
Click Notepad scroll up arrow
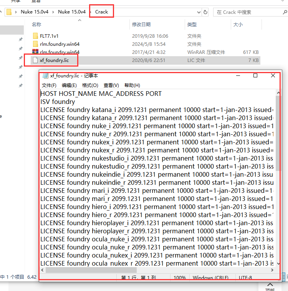(278, 93)
